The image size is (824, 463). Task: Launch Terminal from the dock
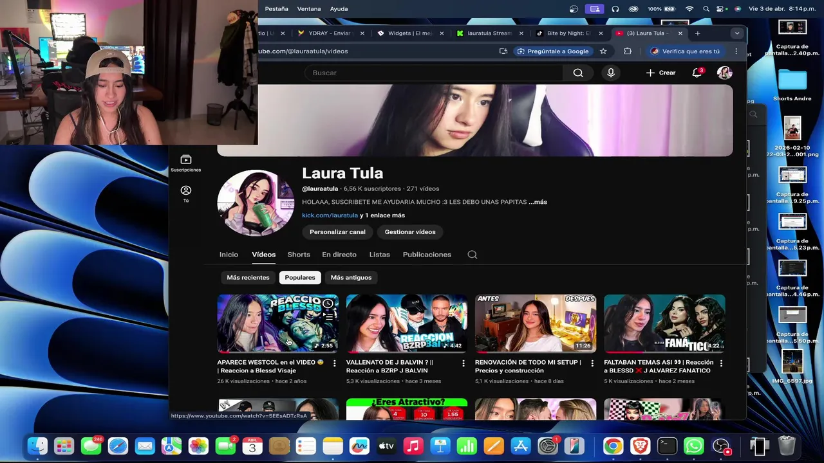click(x=667, y=446)
